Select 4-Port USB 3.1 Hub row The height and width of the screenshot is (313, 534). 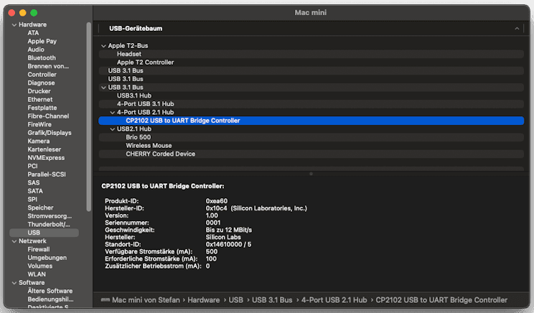(311, 104)
